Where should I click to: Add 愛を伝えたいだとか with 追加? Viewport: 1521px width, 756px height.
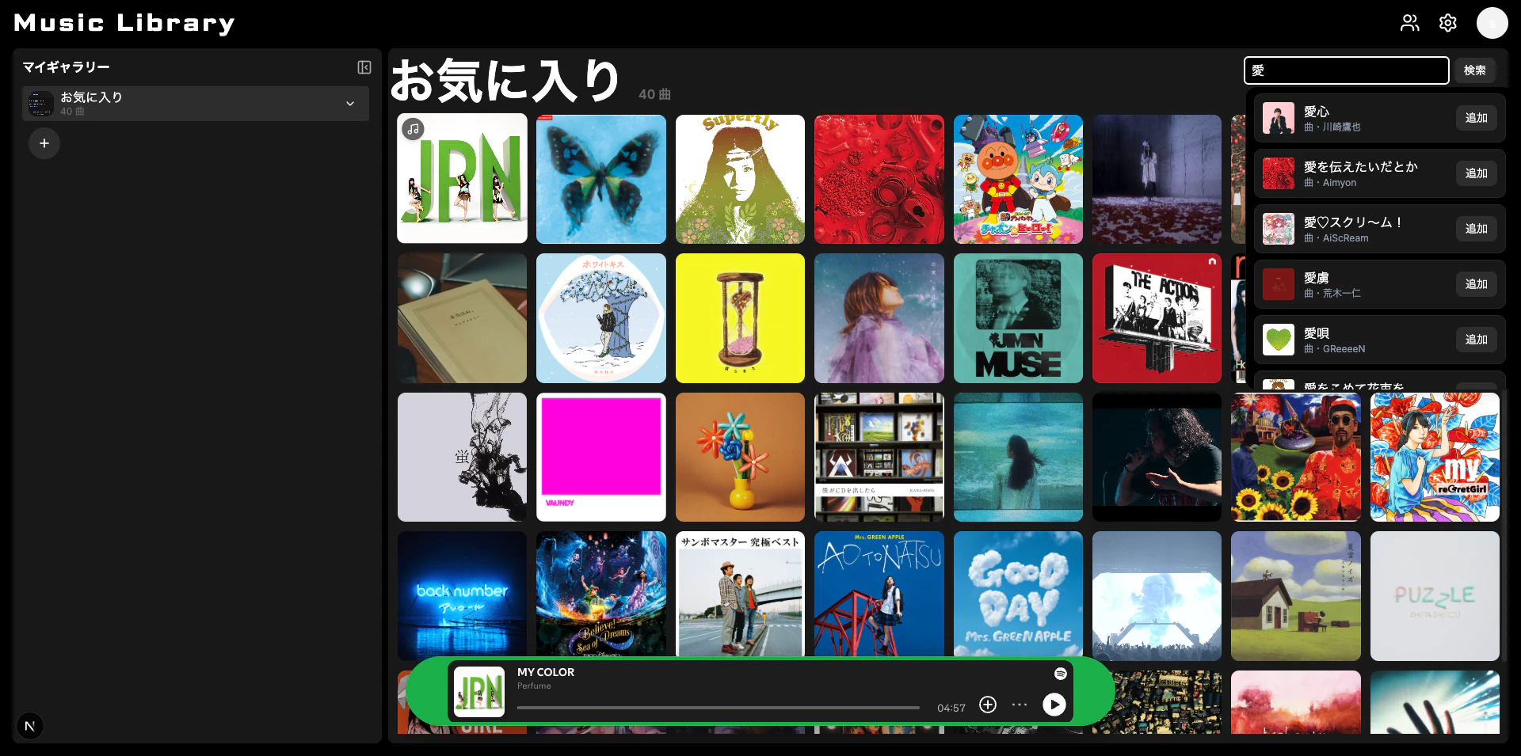pos(1476,173)
